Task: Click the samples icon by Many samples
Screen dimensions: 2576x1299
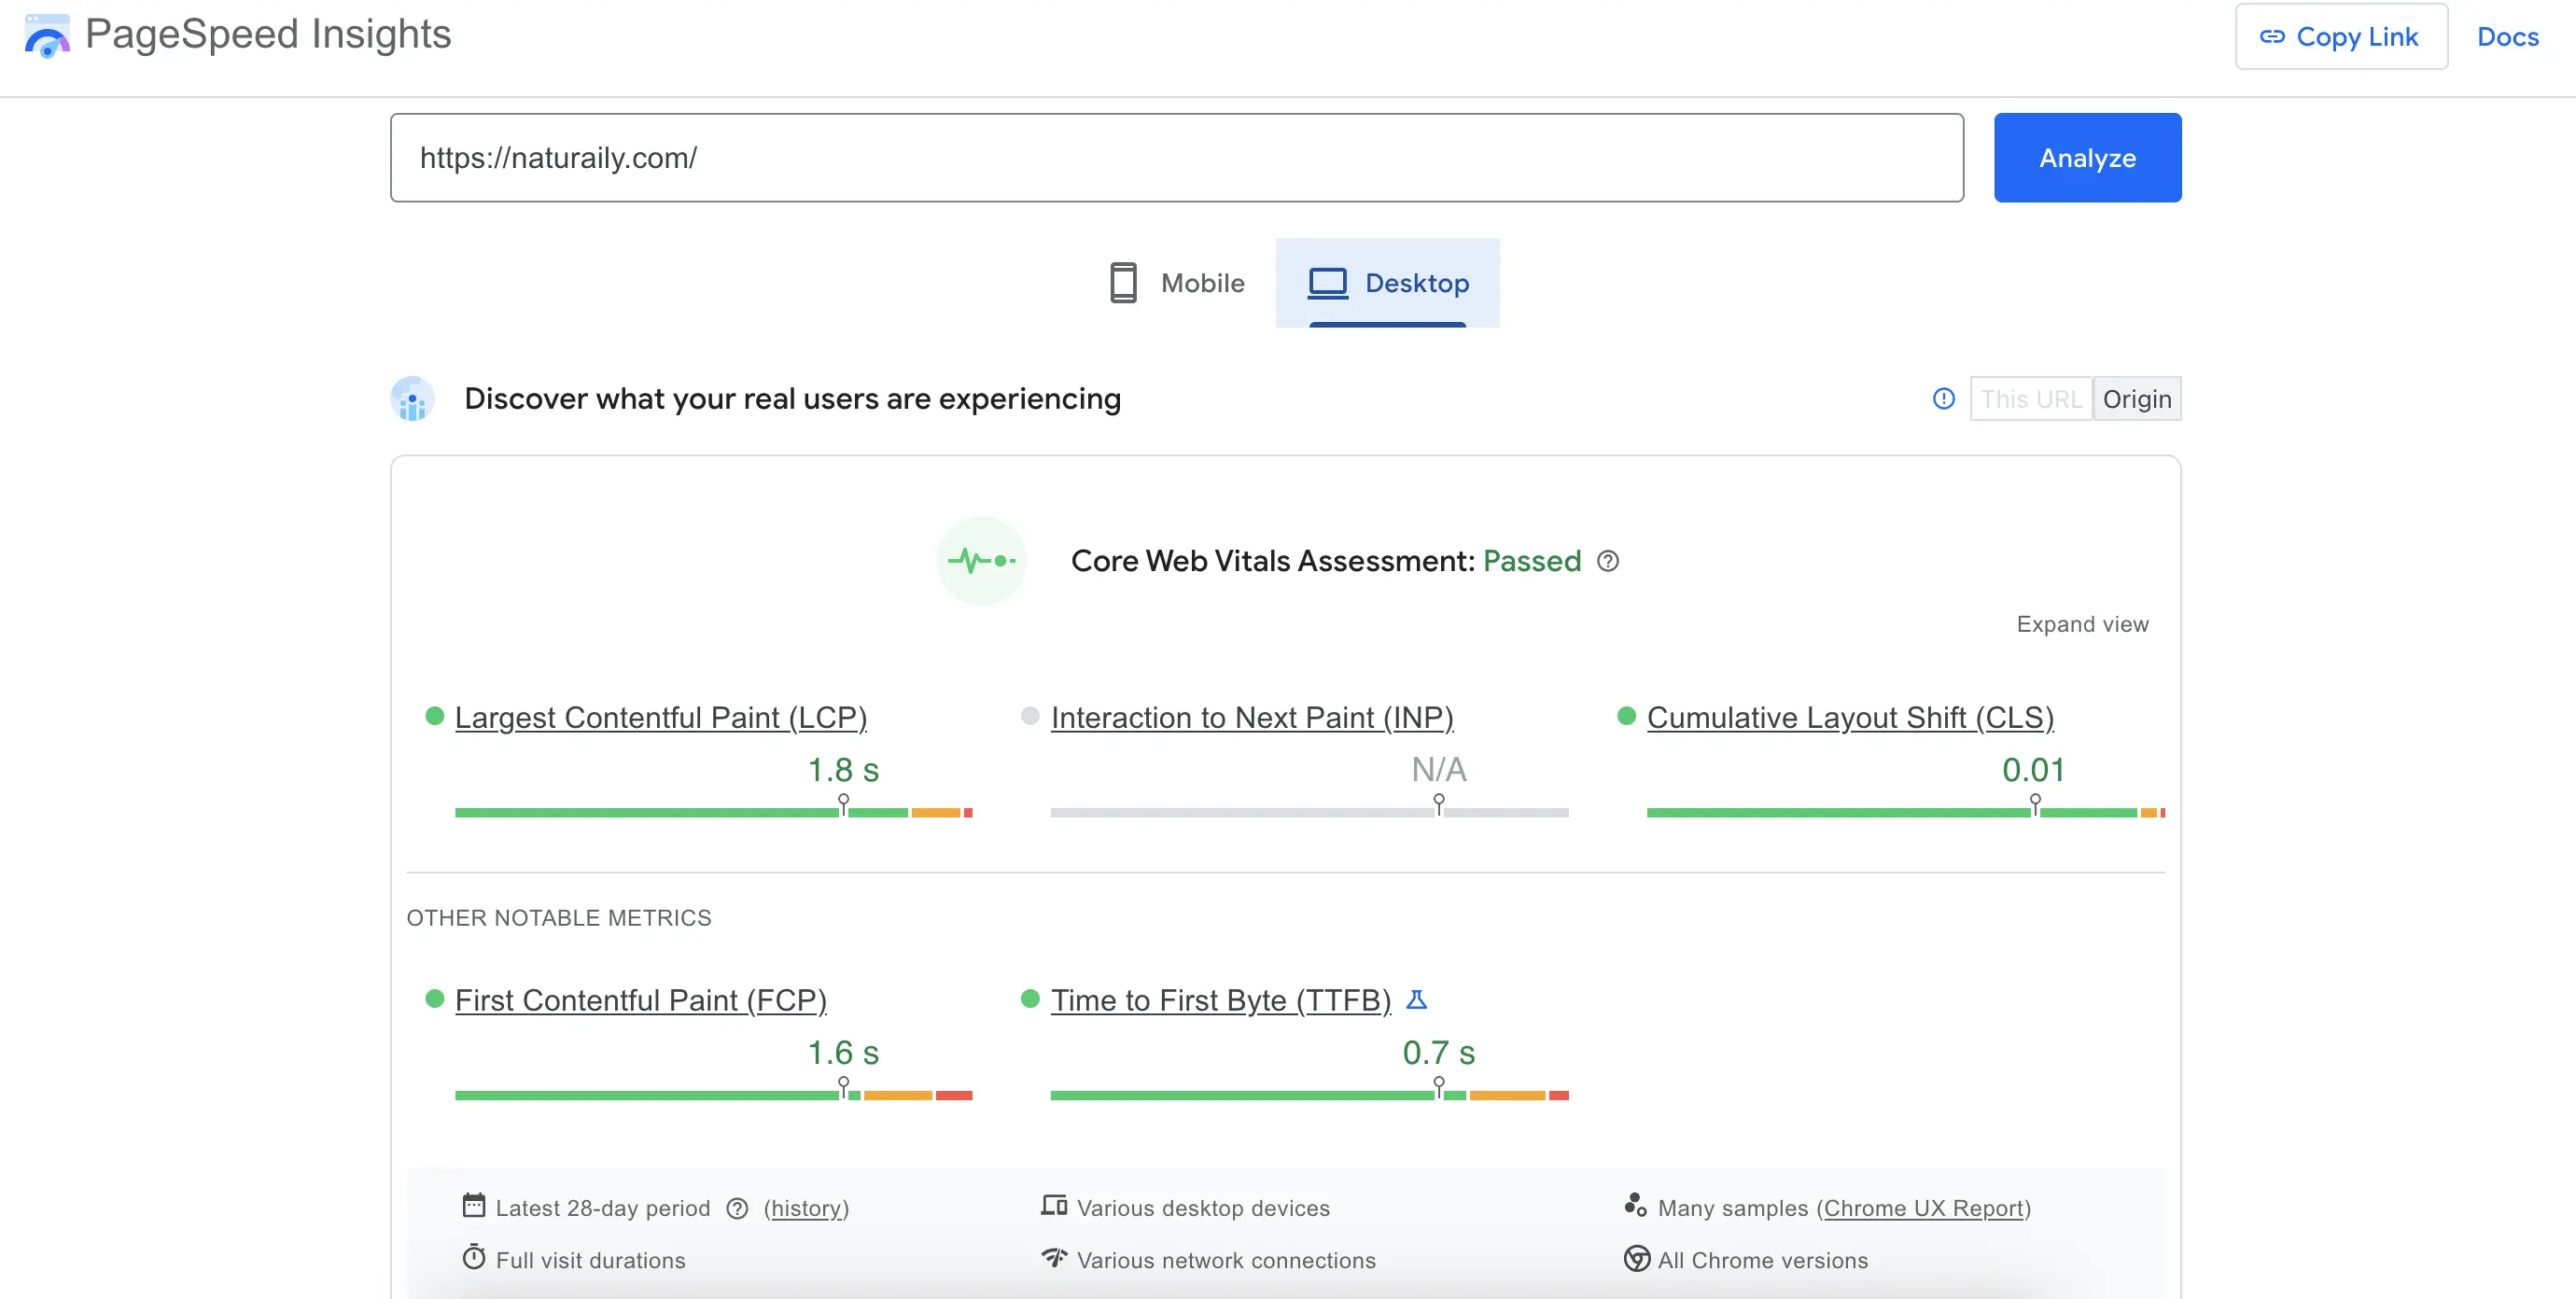Action: 1635,1206
